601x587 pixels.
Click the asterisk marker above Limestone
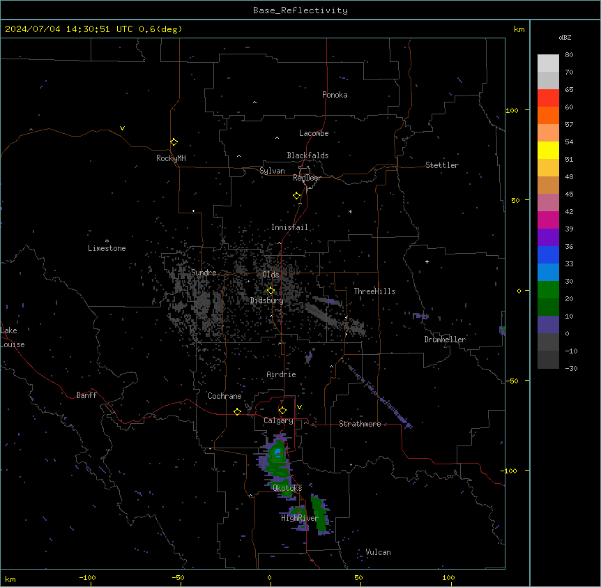107,241
